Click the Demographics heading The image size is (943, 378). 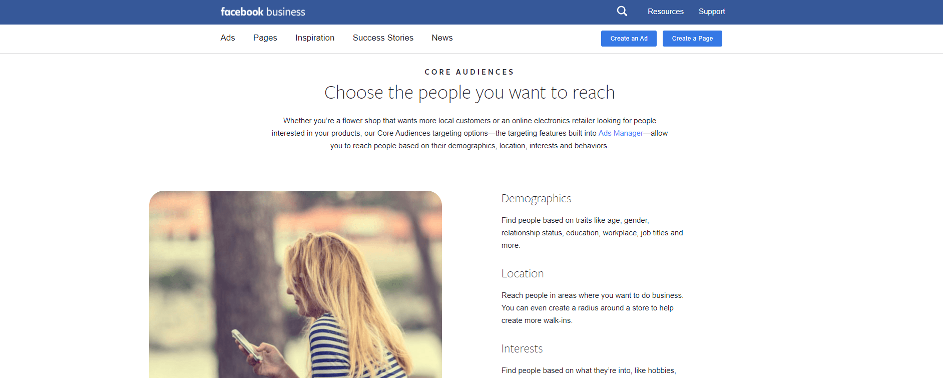(x=536, y=199)
